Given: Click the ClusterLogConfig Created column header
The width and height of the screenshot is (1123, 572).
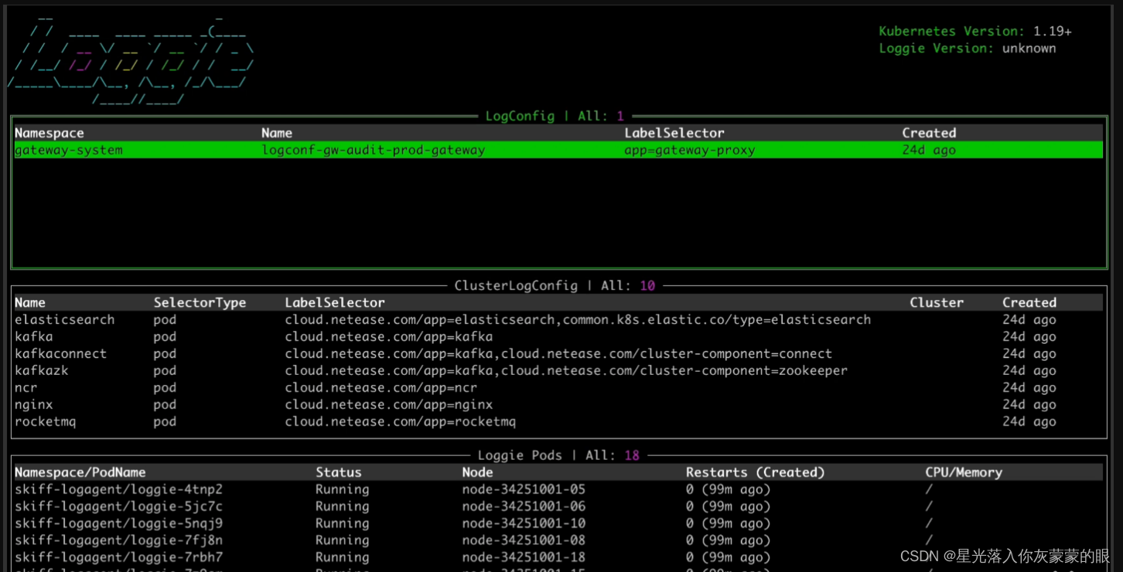Looking at the screenshot, I should pyautogui.click(x=1029, y=303).
